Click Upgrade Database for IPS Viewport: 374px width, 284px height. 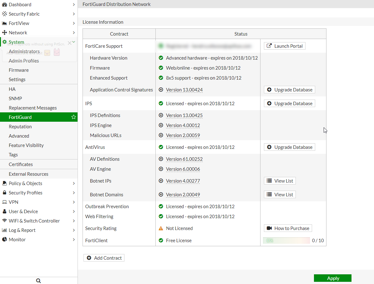[x=290, y=104]
